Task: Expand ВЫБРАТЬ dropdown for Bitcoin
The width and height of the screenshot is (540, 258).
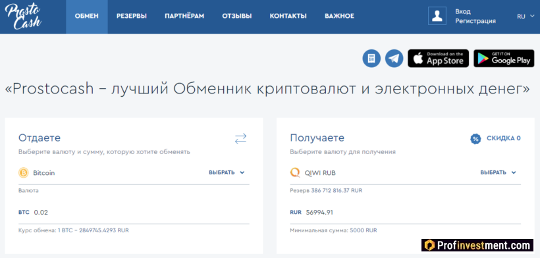Action: pyautogui.click(x=227, y=172)
